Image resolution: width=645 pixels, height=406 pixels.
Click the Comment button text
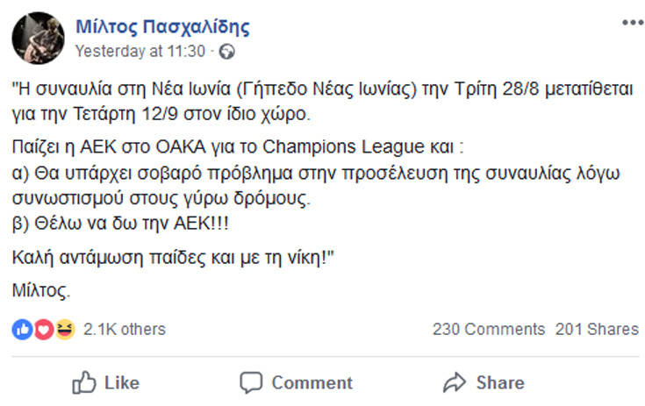pos(312,382)
